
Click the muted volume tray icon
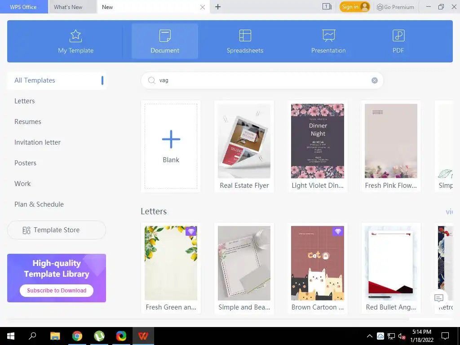pos(402,336)
